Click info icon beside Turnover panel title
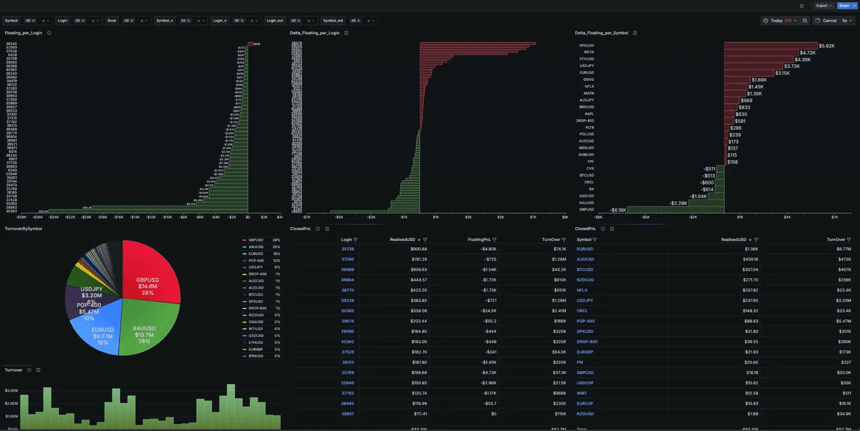The image size is (860, 431). click(x=29, y=370)
